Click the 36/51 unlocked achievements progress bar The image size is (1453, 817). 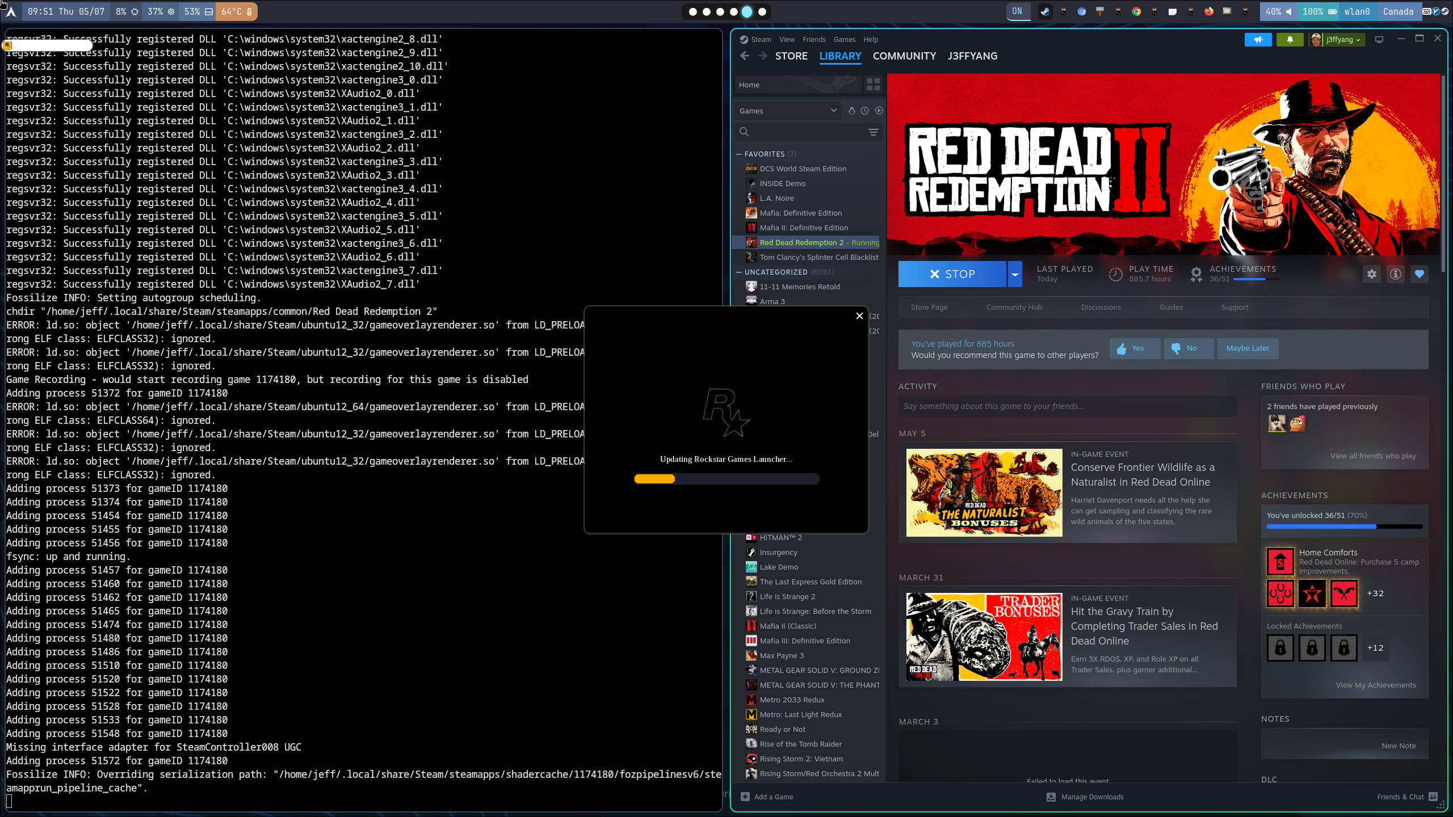point(1344,527)
